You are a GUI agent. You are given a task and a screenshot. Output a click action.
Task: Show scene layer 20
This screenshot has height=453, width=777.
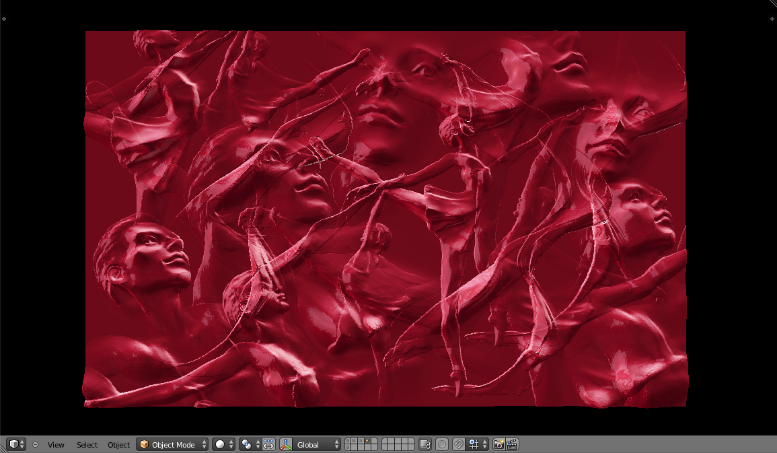411,448
